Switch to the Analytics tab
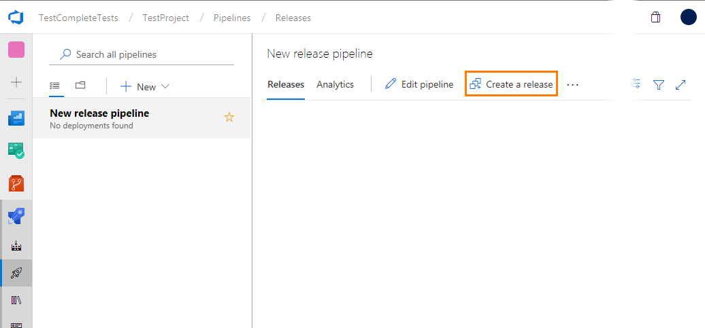 [335, 84]
